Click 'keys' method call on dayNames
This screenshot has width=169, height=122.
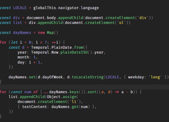[x=74, y=92]
